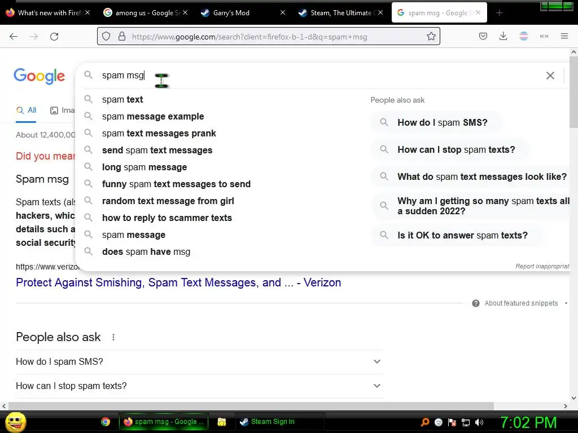This screenshot has height=433, width=578.
Task: Click the Google logo
Action: point(40,76)
